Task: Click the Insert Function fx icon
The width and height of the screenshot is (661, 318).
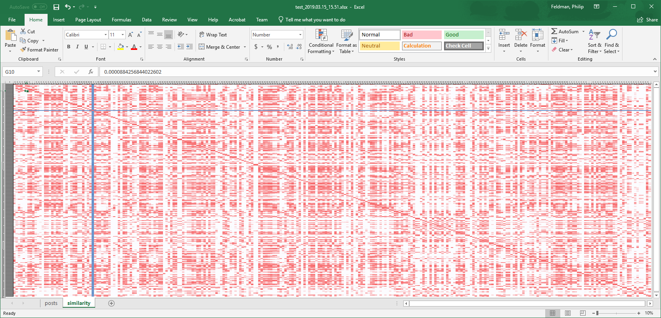Action: pos(91,72)
